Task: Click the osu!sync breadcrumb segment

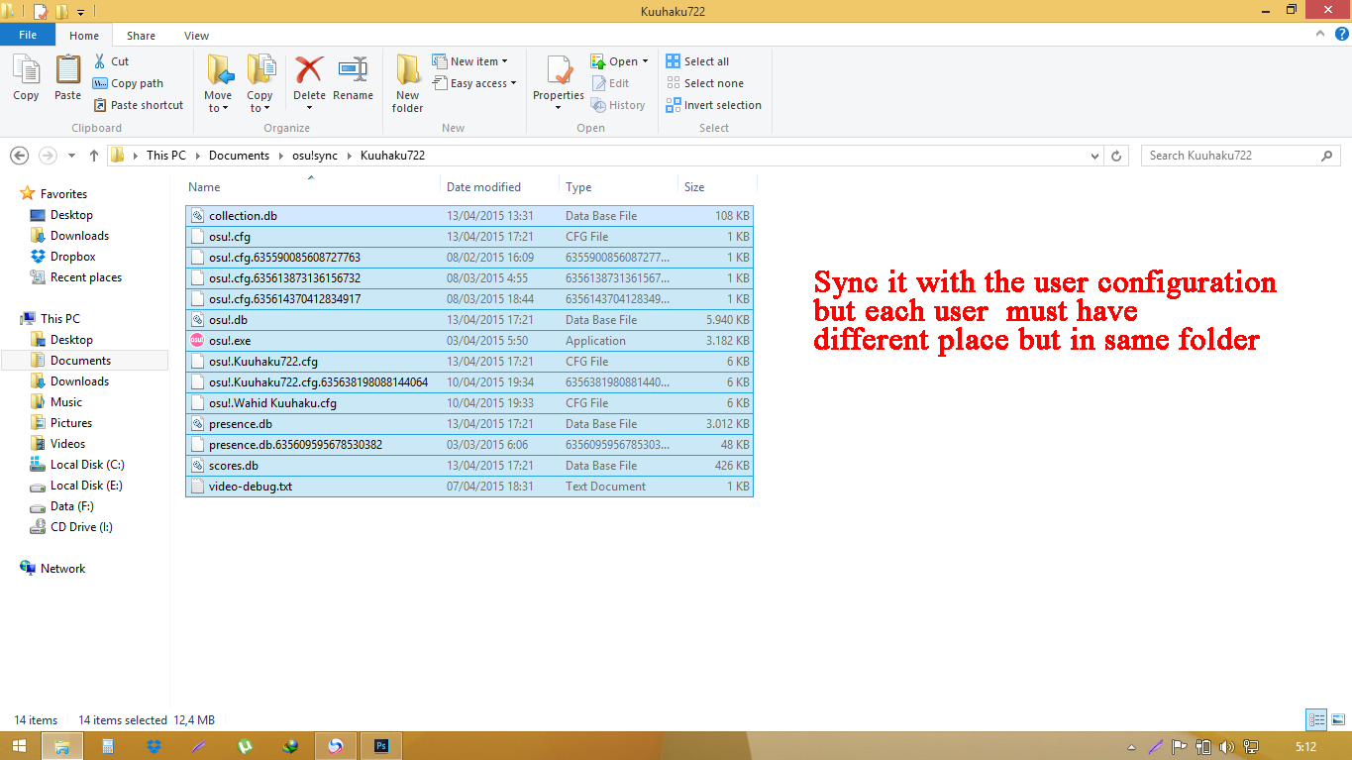Action: tap(316, 156)
